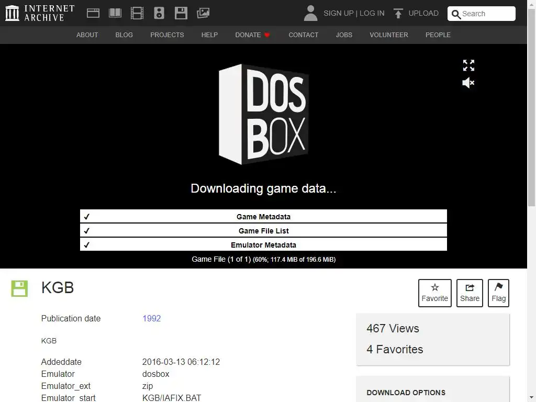This screenshot has width=536, height=402.
Task: Click the Emulator value dosbox
Action: 156,374
